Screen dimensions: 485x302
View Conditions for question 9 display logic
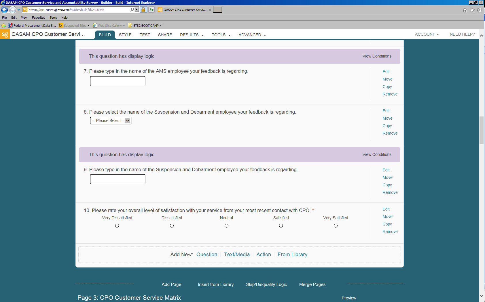click(x=377, y=154)
